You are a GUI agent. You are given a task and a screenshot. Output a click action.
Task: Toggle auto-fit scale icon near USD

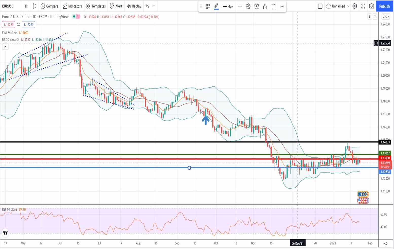375,16
